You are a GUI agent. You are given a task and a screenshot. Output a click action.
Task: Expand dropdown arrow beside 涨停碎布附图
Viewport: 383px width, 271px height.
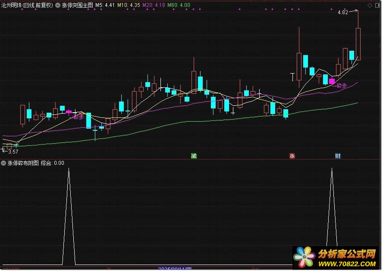[4, 163]
